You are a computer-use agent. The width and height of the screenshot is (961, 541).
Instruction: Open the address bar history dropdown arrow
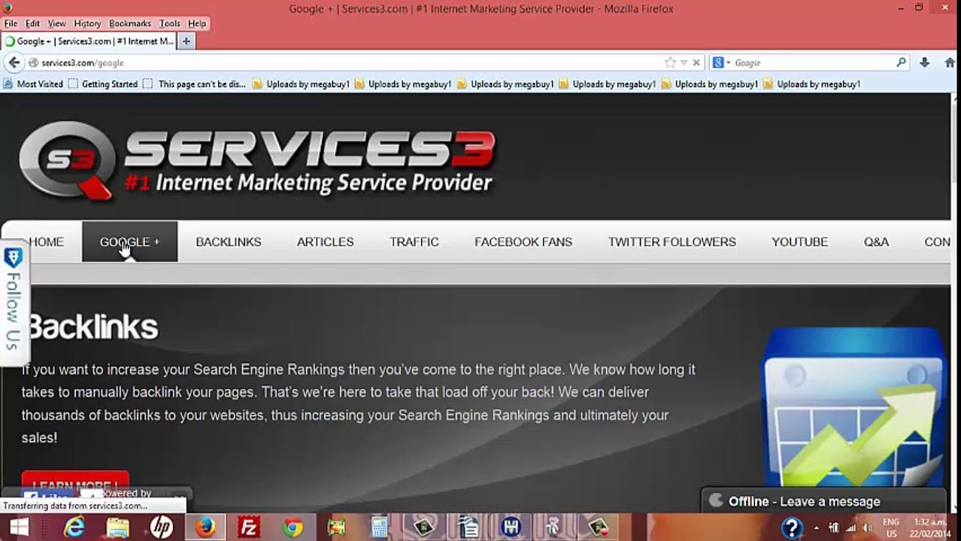pos(684,63)
